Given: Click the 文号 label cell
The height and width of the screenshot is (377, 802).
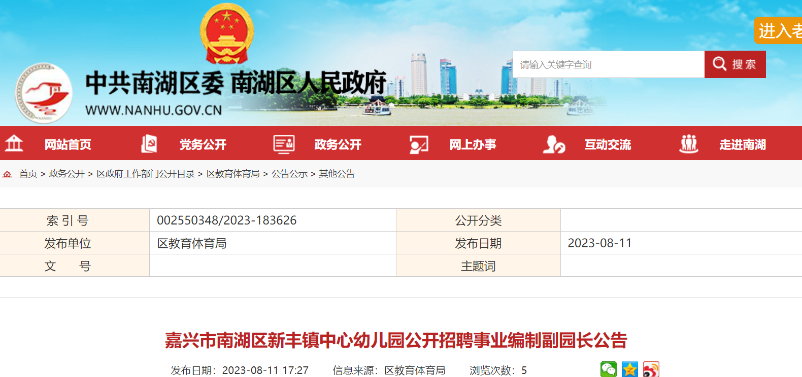Looking at the screenshot, I should coord(75,266).
